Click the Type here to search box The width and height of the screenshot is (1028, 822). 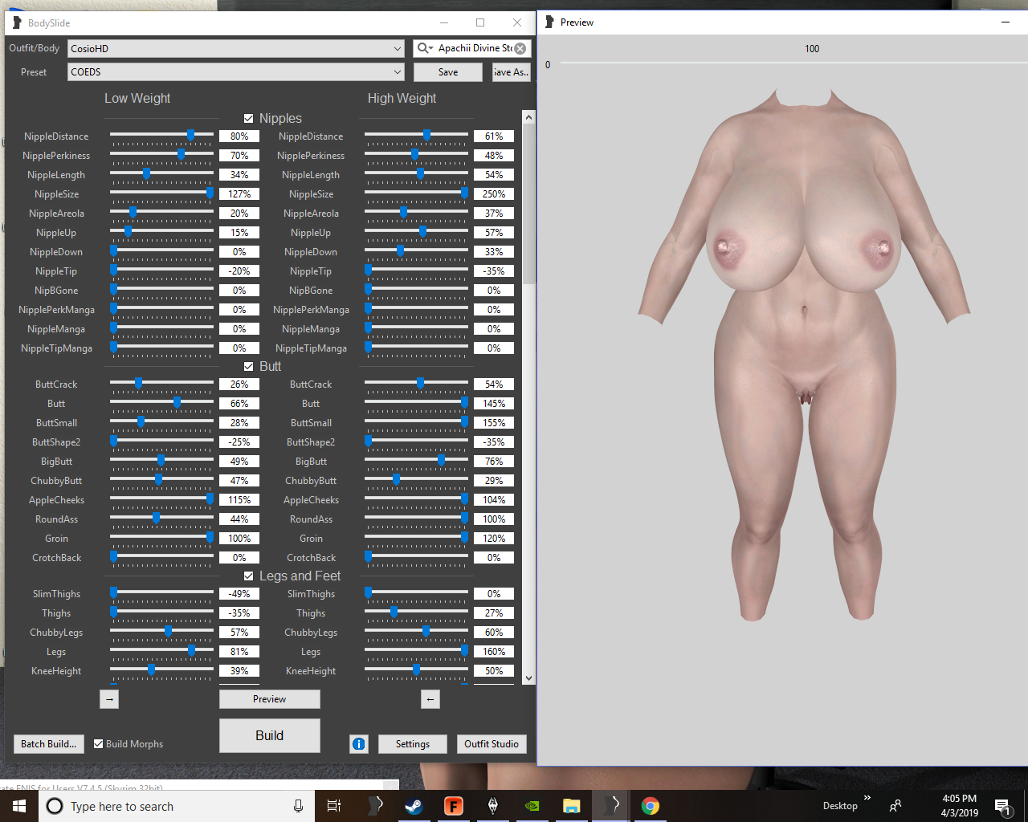coord(178,806)
